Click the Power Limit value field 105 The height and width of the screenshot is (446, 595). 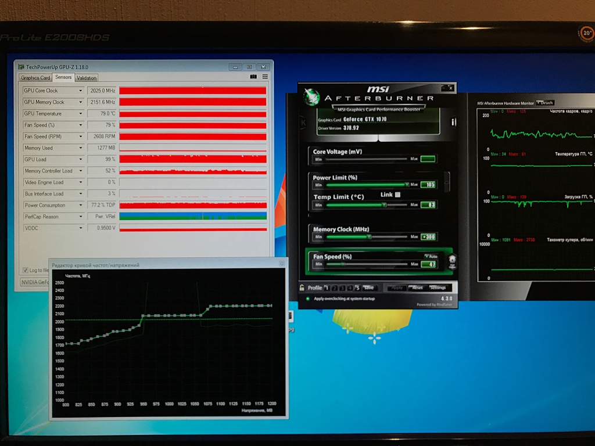coord(428,185)
